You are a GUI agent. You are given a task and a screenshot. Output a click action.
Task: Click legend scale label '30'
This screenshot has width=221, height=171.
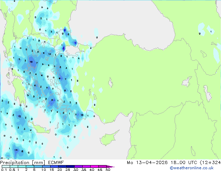pos(76,170)
